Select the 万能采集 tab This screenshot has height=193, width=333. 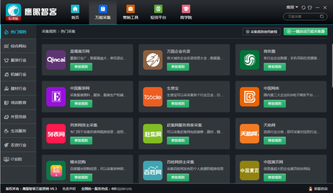coord(103,12)
